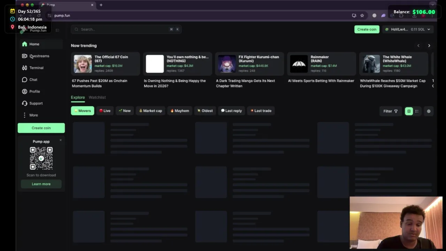Show next trending coins arrow
The height and width of the screenshot is (251, 446).
pos(429,46)
